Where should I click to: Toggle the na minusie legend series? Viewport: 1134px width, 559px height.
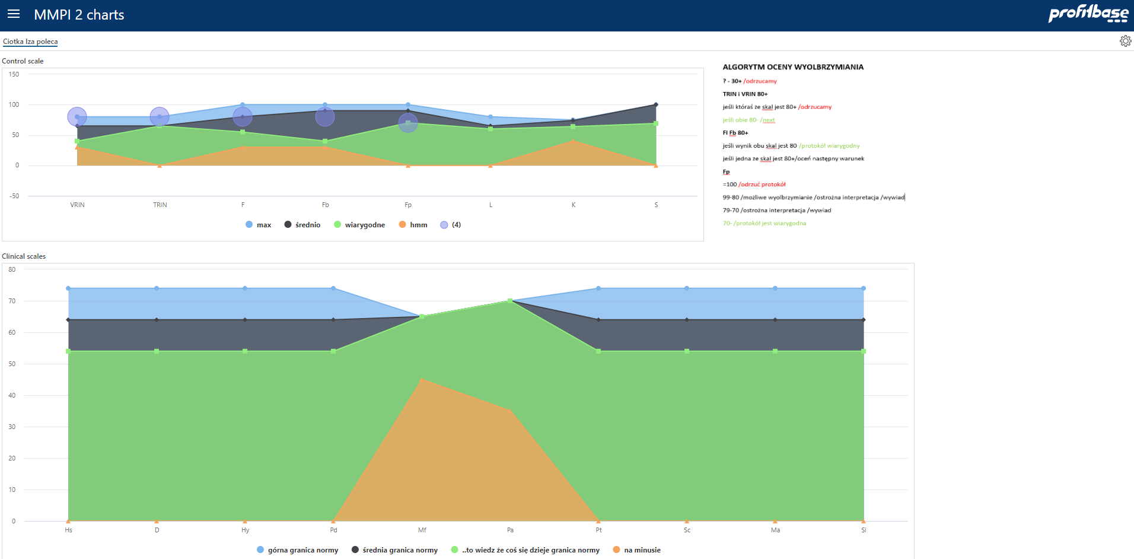(636, 550)
